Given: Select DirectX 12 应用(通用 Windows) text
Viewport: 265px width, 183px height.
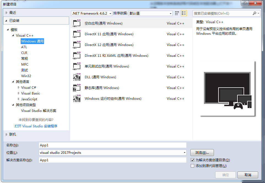Looking at the screenshot, I should [x=109, y=45].
